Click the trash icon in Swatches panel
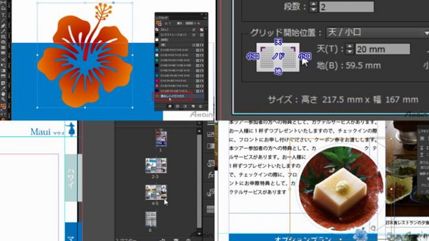Screen dimensions: 429x241 (x=200, y=107)
